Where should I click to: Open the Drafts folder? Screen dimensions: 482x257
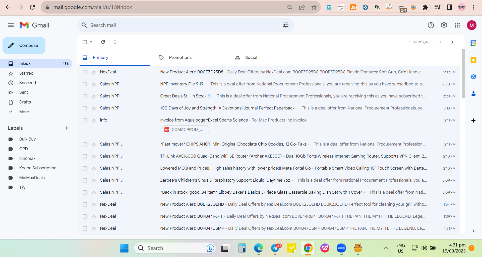[x=36, y=102]
